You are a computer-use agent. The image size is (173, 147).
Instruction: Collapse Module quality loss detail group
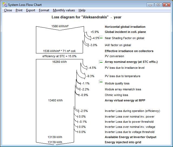pyautogui.click(x=101, y=82)
